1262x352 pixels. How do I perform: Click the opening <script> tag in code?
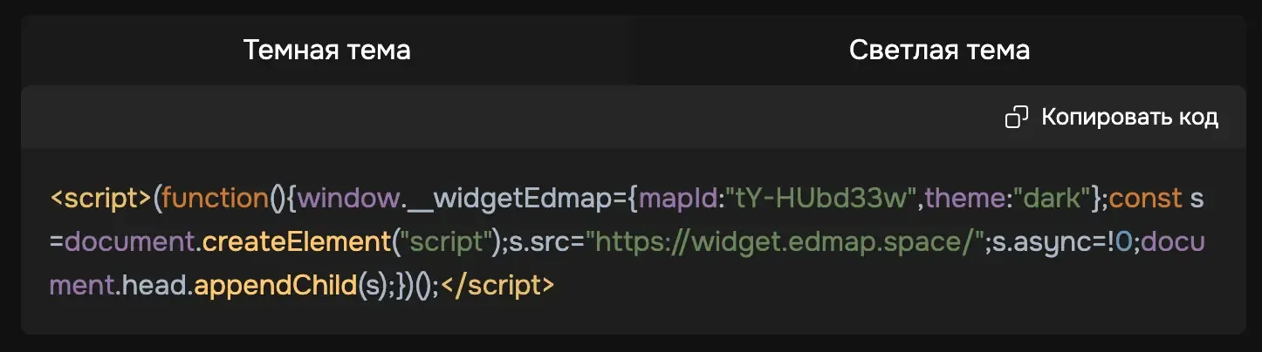[100, 199]
